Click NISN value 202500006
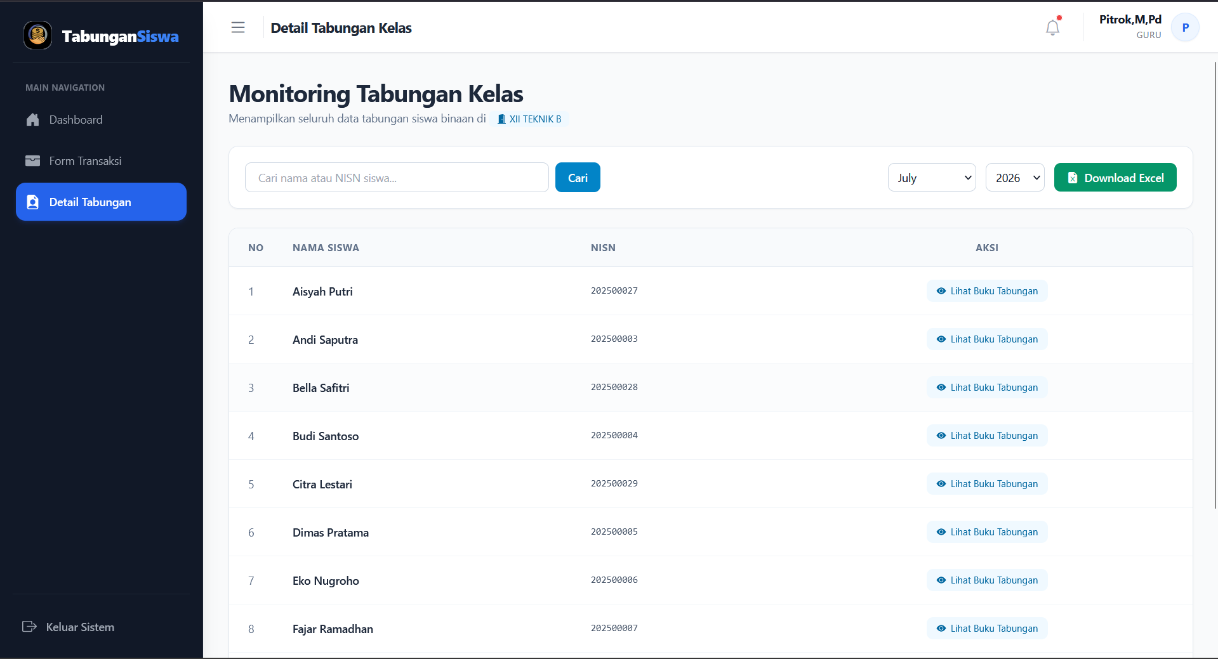The height and width of the screenshot is (659, 1218). coord(614,580)
